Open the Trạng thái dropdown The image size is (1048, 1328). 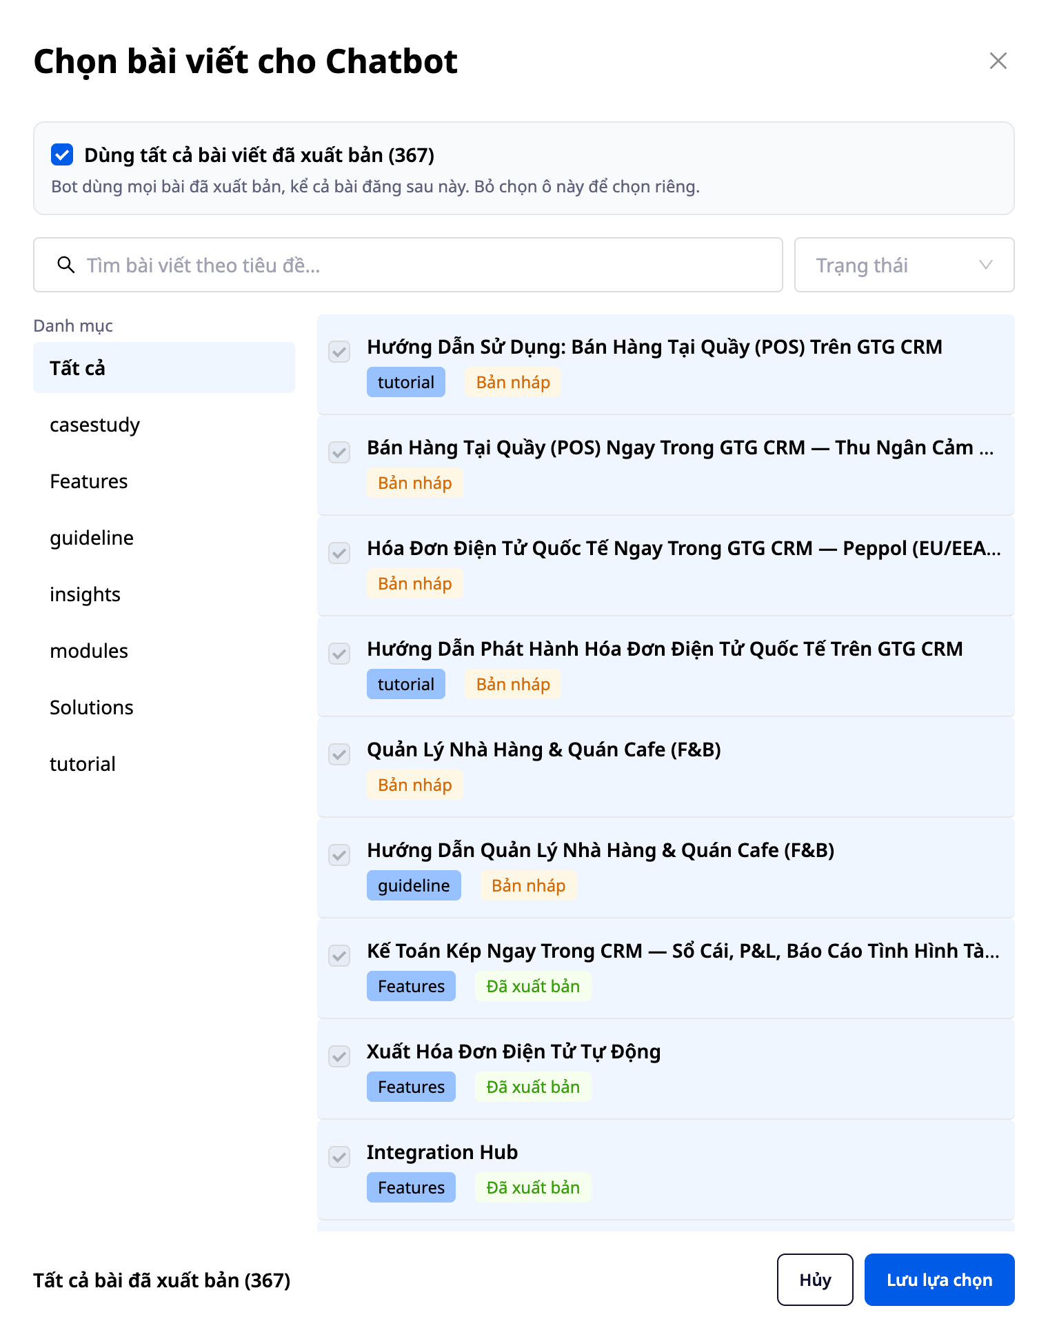pyautogui.click(x=904, y=265)
